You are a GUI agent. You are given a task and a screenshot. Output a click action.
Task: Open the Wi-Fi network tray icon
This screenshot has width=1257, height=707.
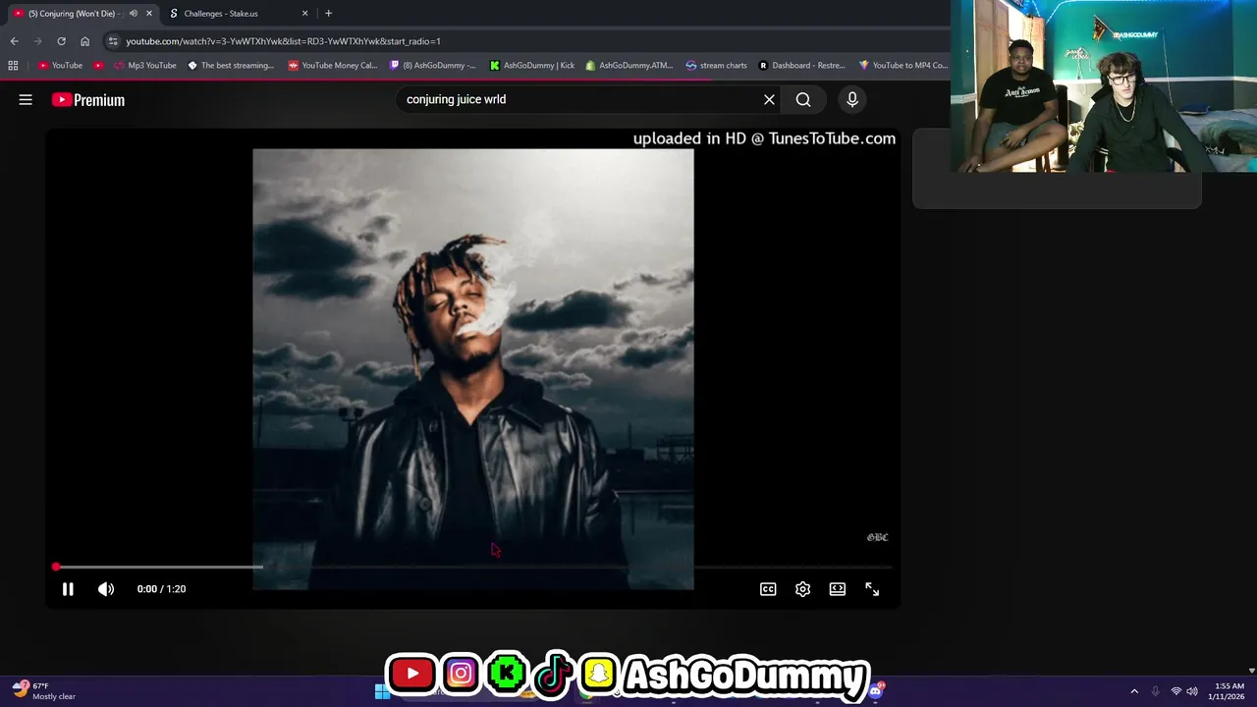(x=1175, y=691)
